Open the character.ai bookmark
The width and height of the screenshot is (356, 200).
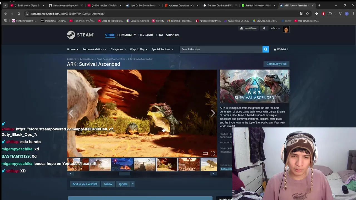click(53, 21)
